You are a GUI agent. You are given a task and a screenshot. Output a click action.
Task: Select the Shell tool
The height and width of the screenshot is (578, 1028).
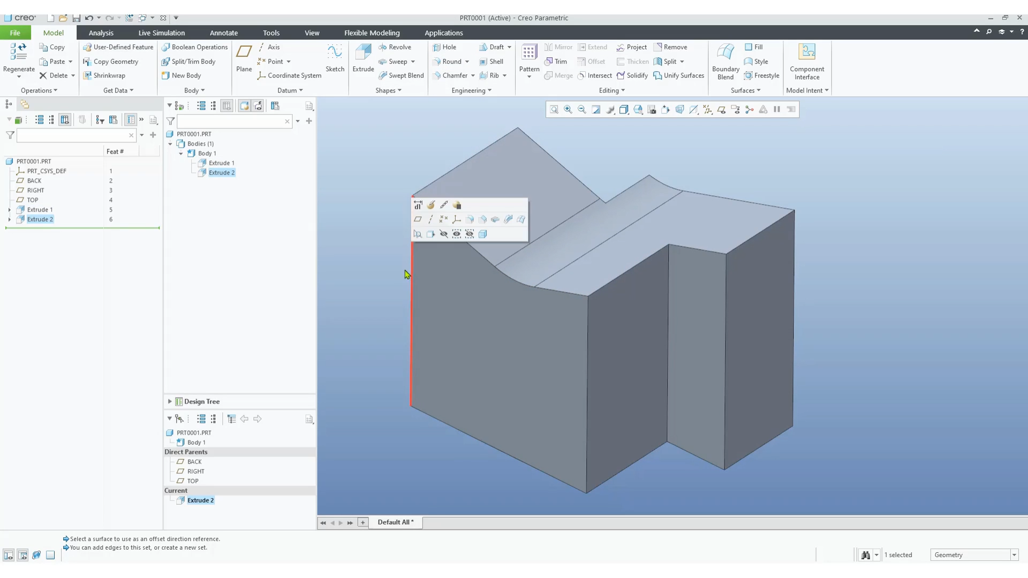coord(491,62)
